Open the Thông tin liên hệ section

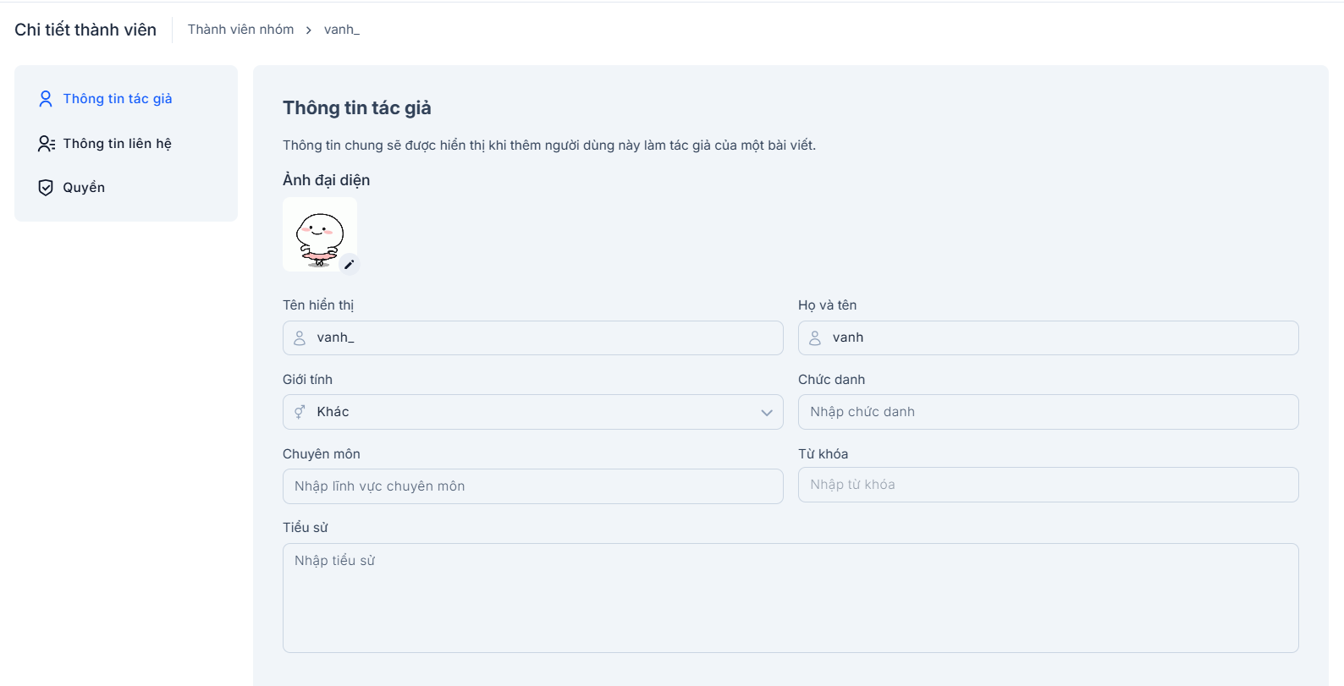tap(117, 144)
